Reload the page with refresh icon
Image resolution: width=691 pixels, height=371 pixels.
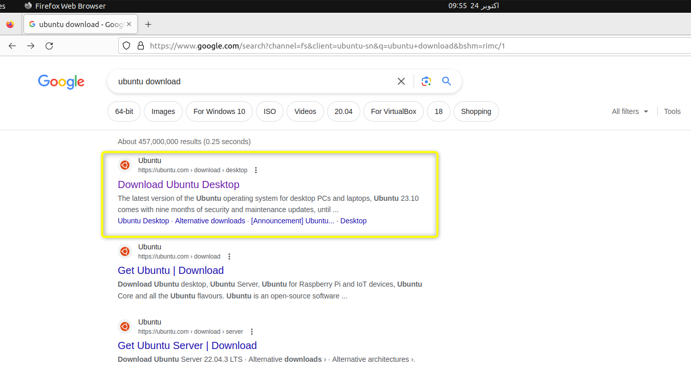pos(49,46)
